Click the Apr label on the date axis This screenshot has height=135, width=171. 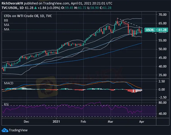(140, 120)
